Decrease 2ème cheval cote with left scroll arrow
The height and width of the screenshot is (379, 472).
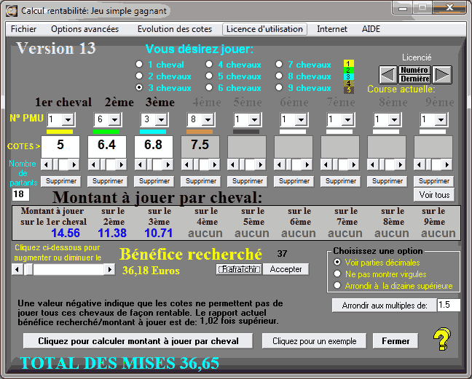tap(93, 164)
